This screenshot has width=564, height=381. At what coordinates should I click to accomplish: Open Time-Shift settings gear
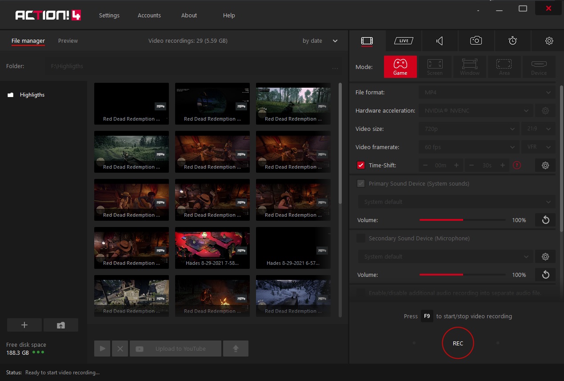tap(545, 165)
